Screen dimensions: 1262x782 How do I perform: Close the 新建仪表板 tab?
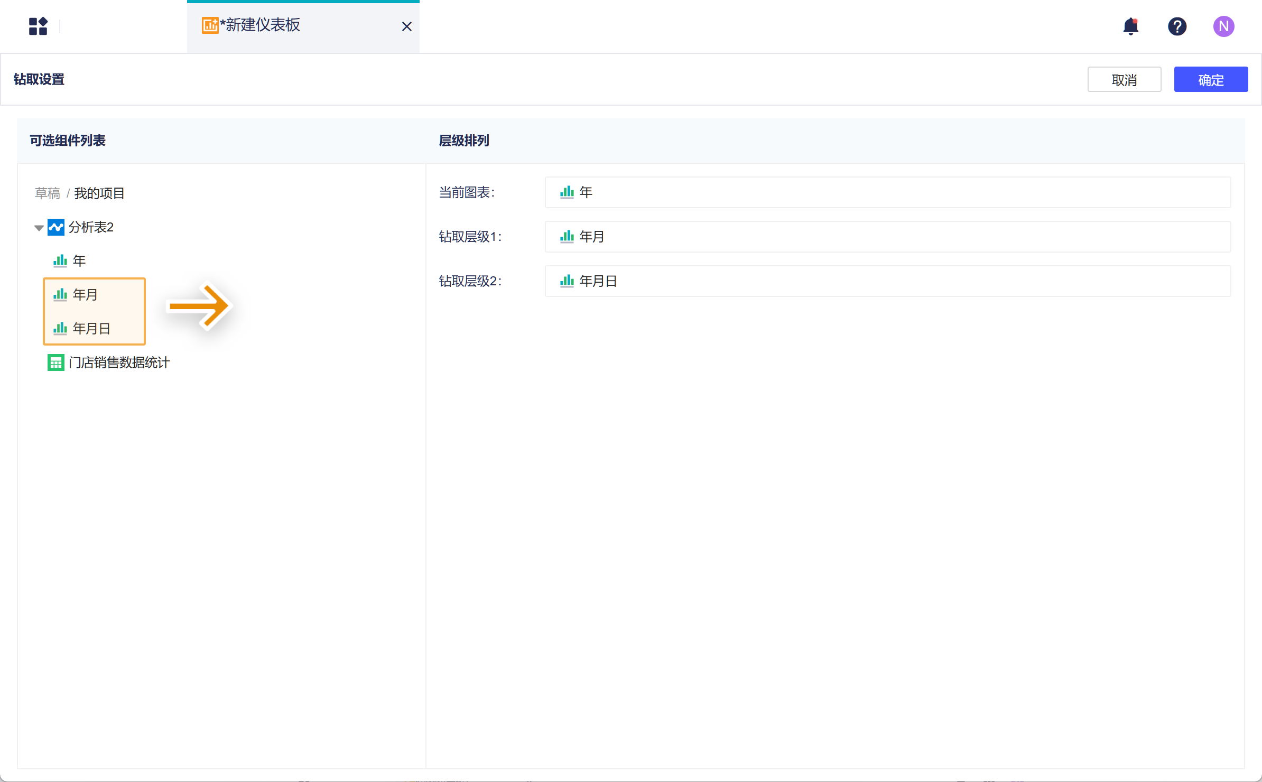pos(406,26)
